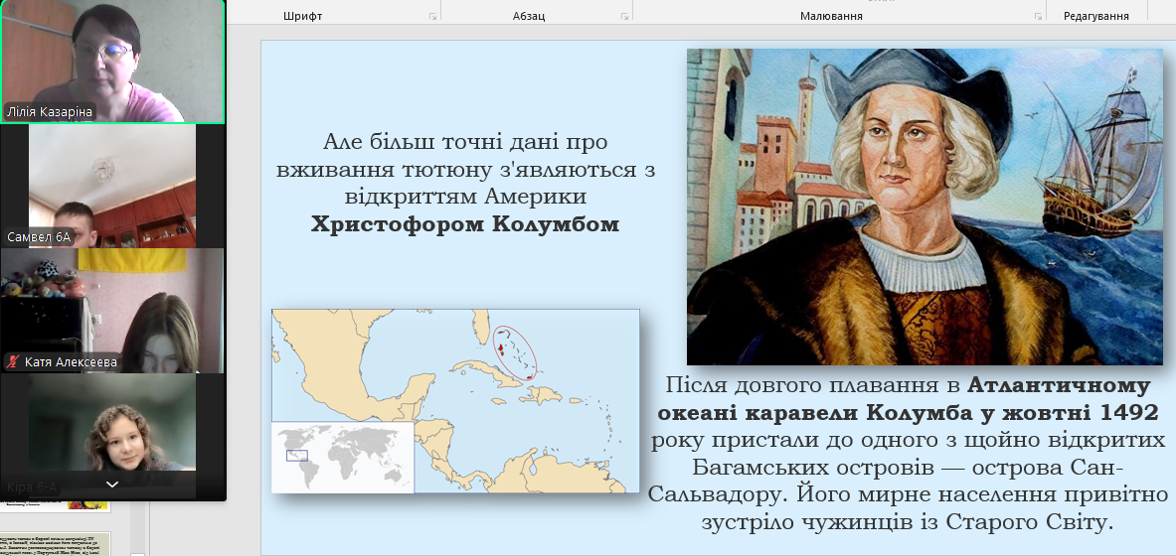Click the 'Самвел 6А' name label
Viewport: 1176px width, 556px height.
click(38, 236)
